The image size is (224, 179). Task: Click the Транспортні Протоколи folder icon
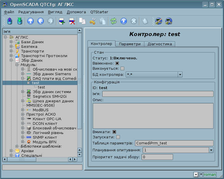coord(17,56)
